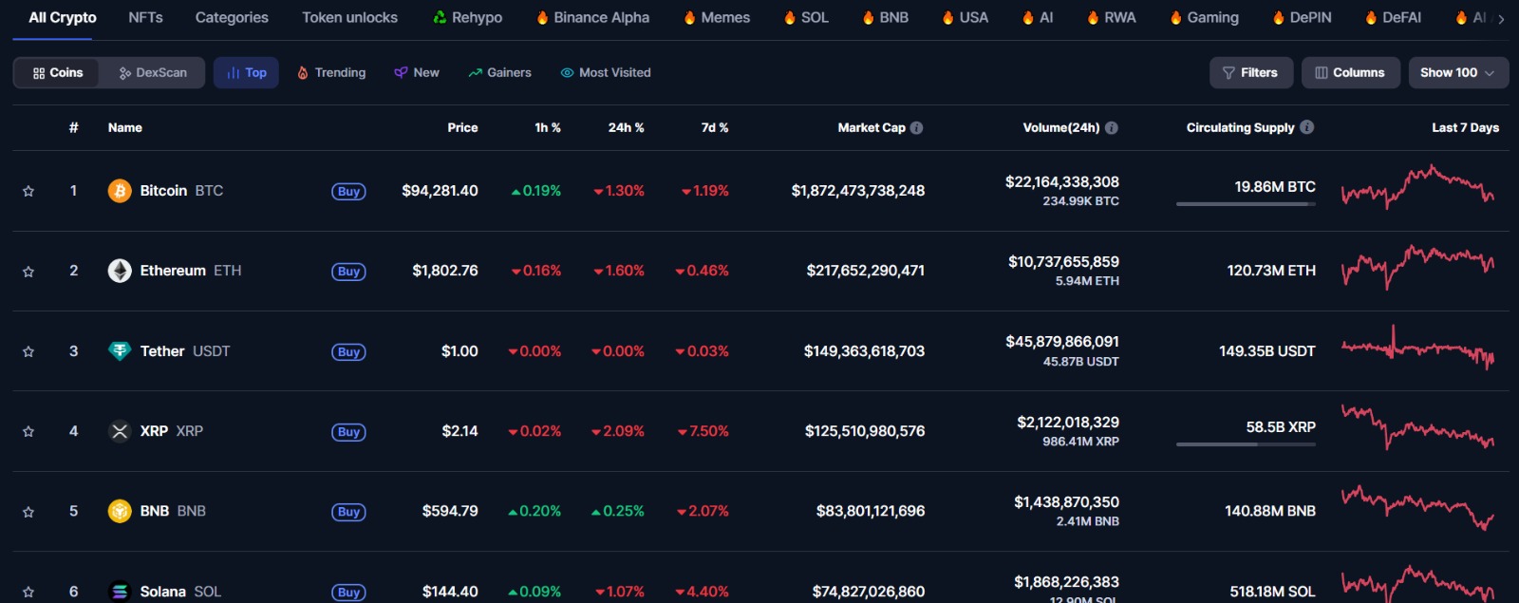Switch to the DexScan view
Viewport: 1519px width, 603px height.
153,72
